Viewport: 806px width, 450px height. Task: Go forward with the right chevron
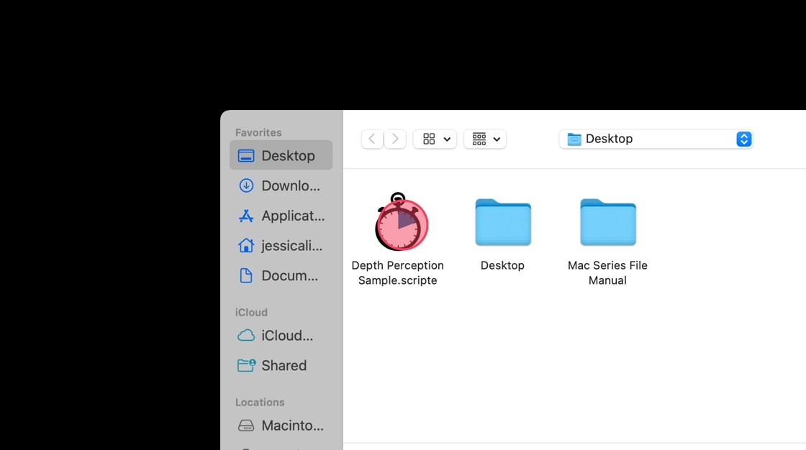395,139
